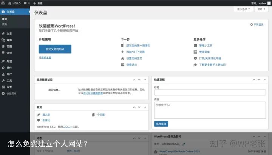Click the 保存草稿 save draft button
272x155 pixels.
coord(161,124)
